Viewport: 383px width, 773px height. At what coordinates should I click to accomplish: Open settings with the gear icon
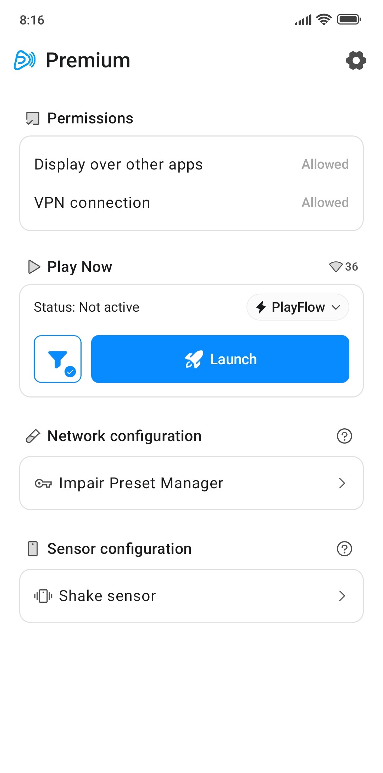pyautogui.click(x=356, y=60)
